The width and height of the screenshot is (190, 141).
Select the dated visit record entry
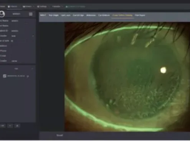click(16, 76)
